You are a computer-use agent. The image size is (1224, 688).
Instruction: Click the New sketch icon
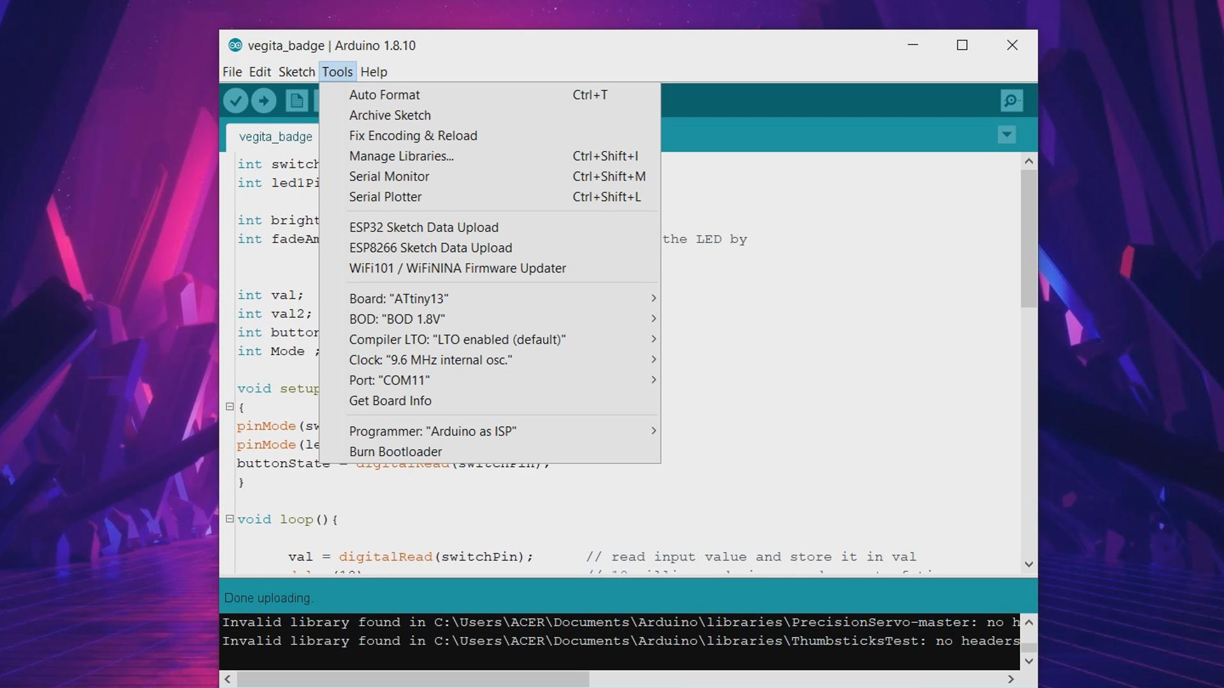tap(296, 101)
